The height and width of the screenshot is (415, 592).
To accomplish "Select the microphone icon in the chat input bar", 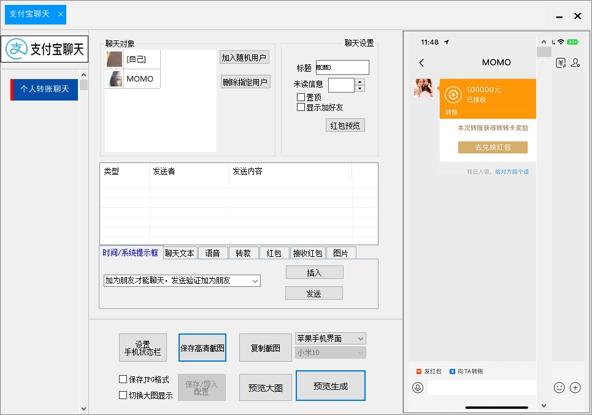I will coord(418,387).
